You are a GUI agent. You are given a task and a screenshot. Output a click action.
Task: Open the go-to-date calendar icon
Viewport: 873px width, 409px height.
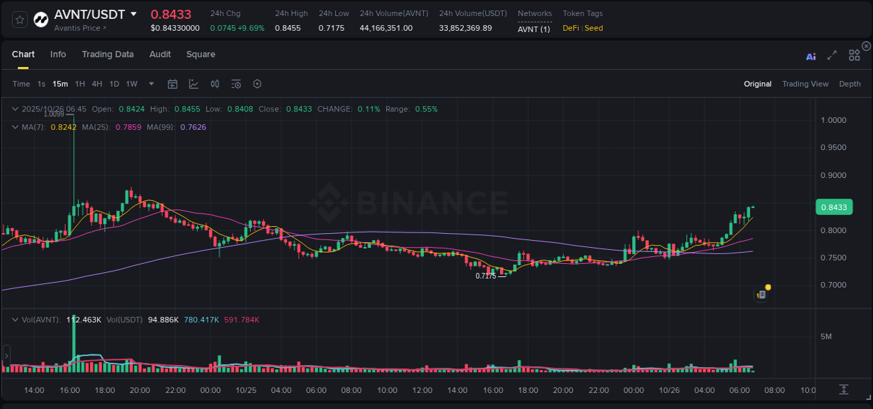coord(173,84)
